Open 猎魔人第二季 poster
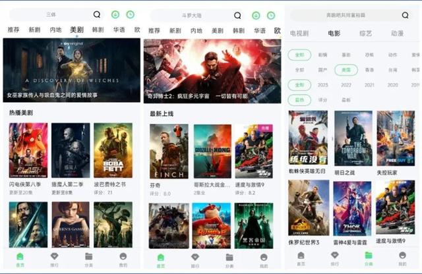 click(x=71, y=150)
